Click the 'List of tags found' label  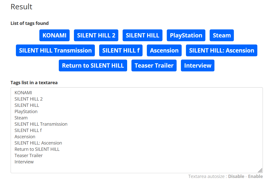30,23
